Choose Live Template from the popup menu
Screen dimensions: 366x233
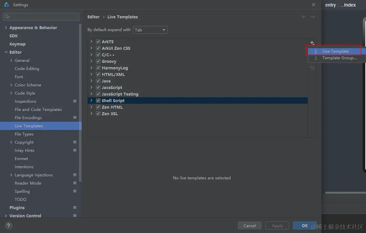(x=335, y=51)
